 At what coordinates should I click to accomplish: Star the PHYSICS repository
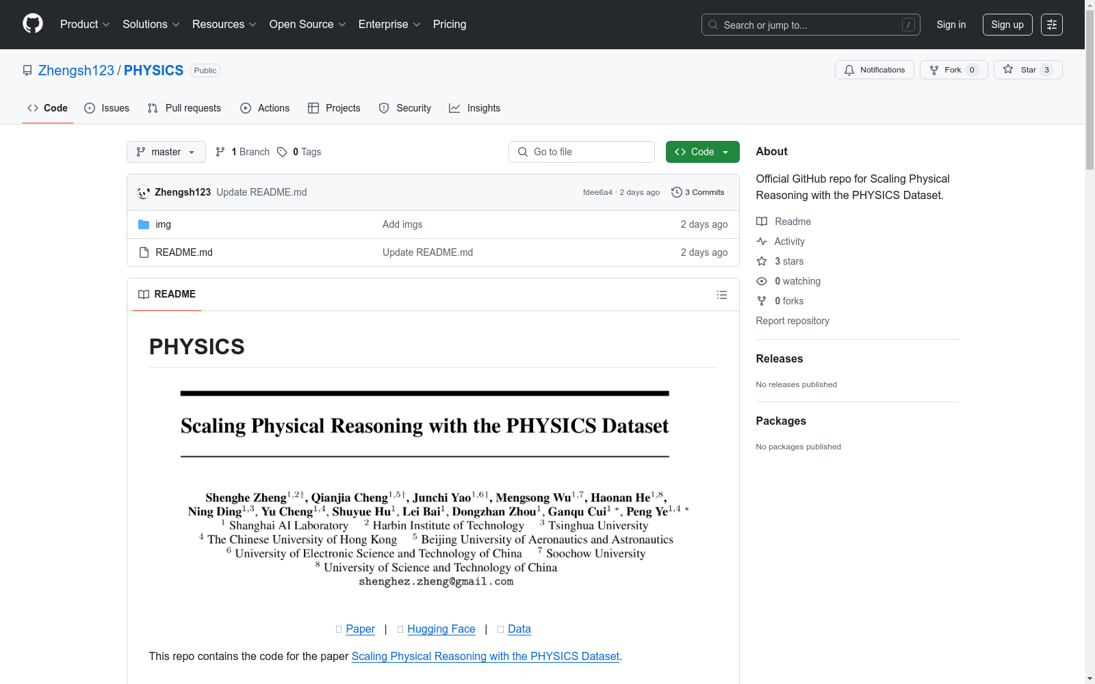point(1028,70)
